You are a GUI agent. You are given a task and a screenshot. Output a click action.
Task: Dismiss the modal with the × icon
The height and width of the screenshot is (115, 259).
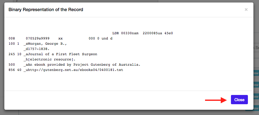(246, 10)
